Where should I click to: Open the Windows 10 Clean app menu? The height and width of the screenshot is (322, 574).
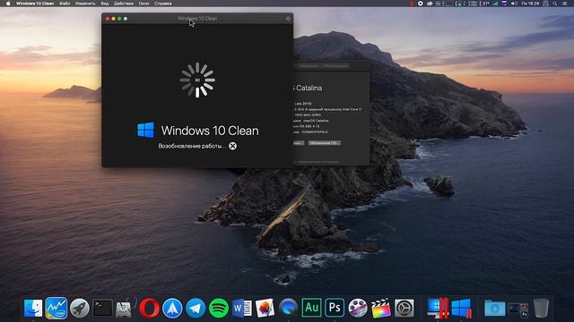pyautogui.click(x=35, y=4)
